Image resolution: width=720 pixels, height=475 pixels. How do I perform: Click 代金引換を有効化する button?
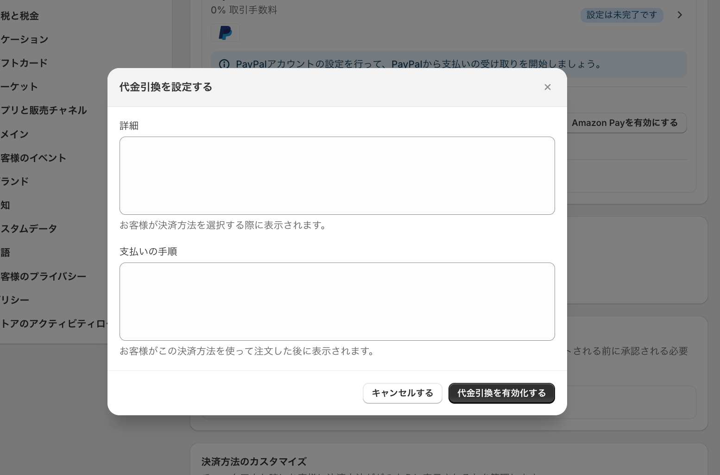point(501,393)
